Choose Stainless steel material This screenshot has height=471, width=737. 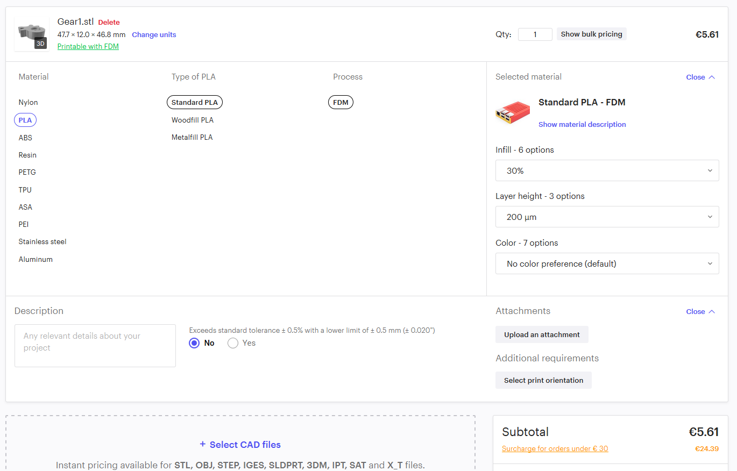point(42,241)
